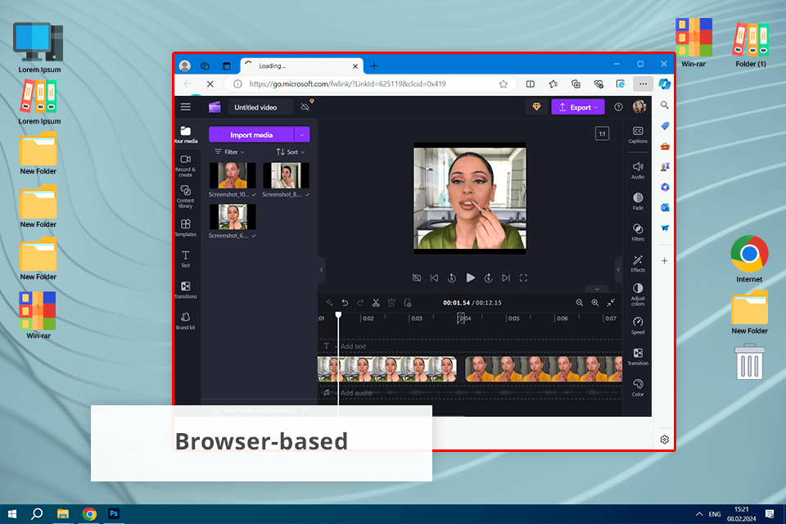Click the cloud sync off icon
The height and width of the screenshot is (524, 786).
click(305, 106)
